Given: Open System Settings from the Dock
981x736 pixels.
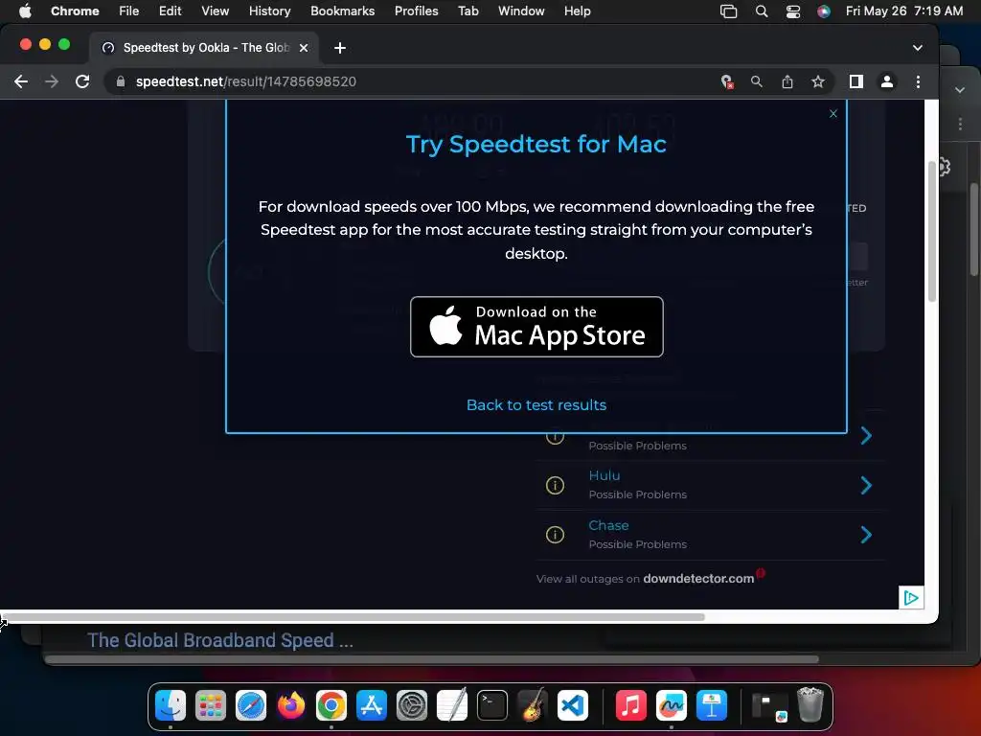Looking at the screenshot, I should click(x=412, y=706).
